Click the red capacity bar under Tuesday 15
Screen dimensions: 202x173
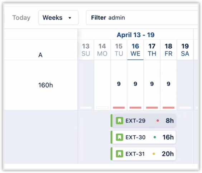119,108
